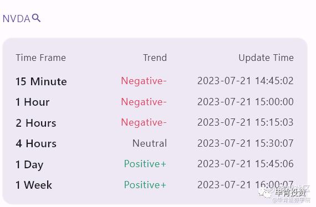Click the magnifier search icon beside NVDA
The width and height of the screenshot is (316, 207).
click(x=36, y=18)
